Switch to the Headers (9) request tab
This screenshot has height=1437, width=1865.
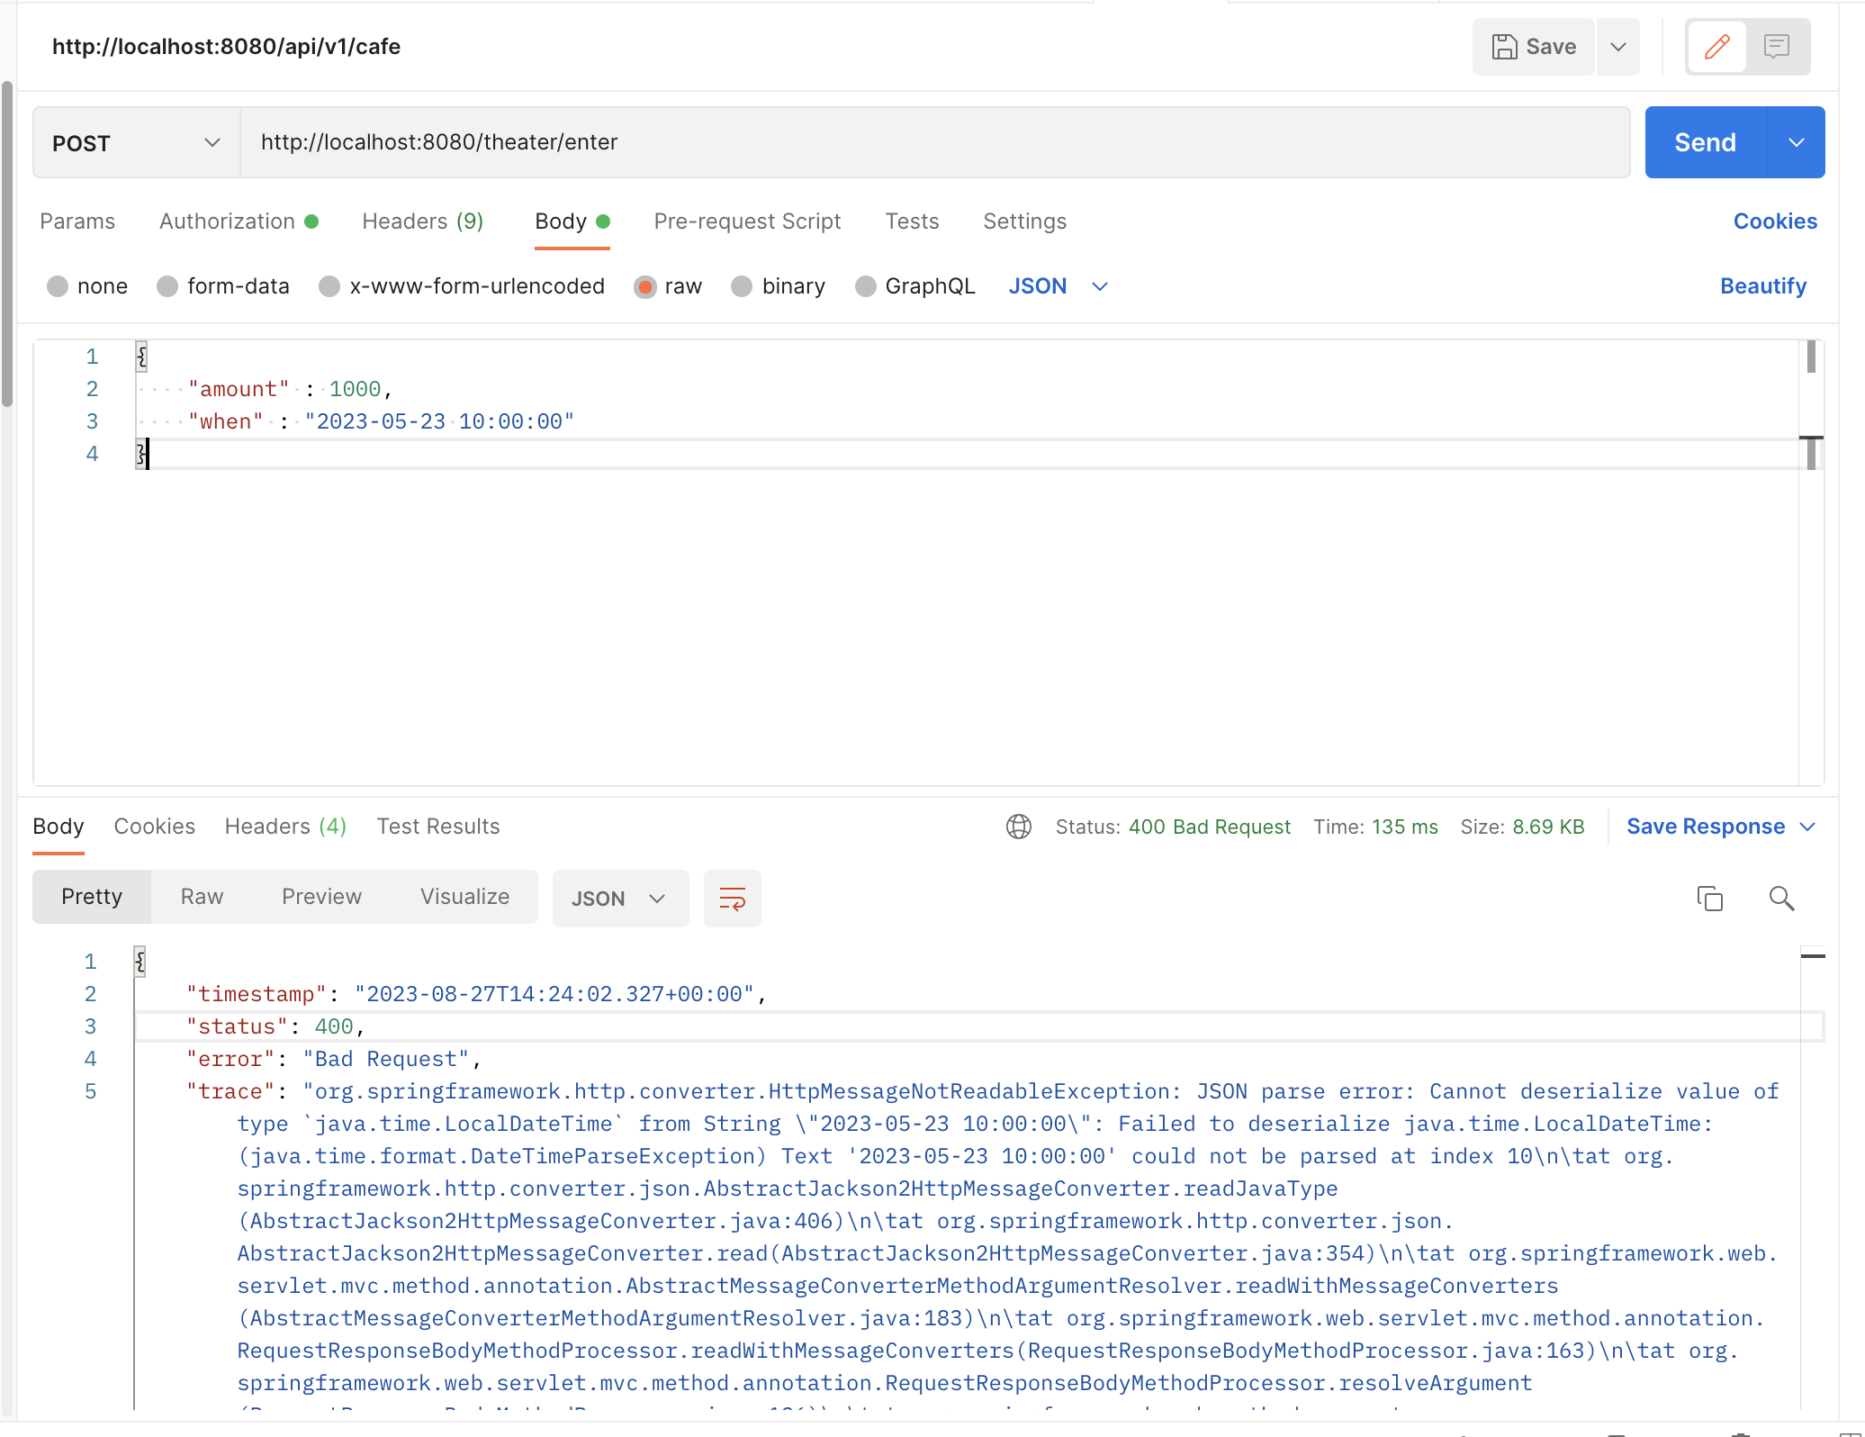[x=422, y=221]
